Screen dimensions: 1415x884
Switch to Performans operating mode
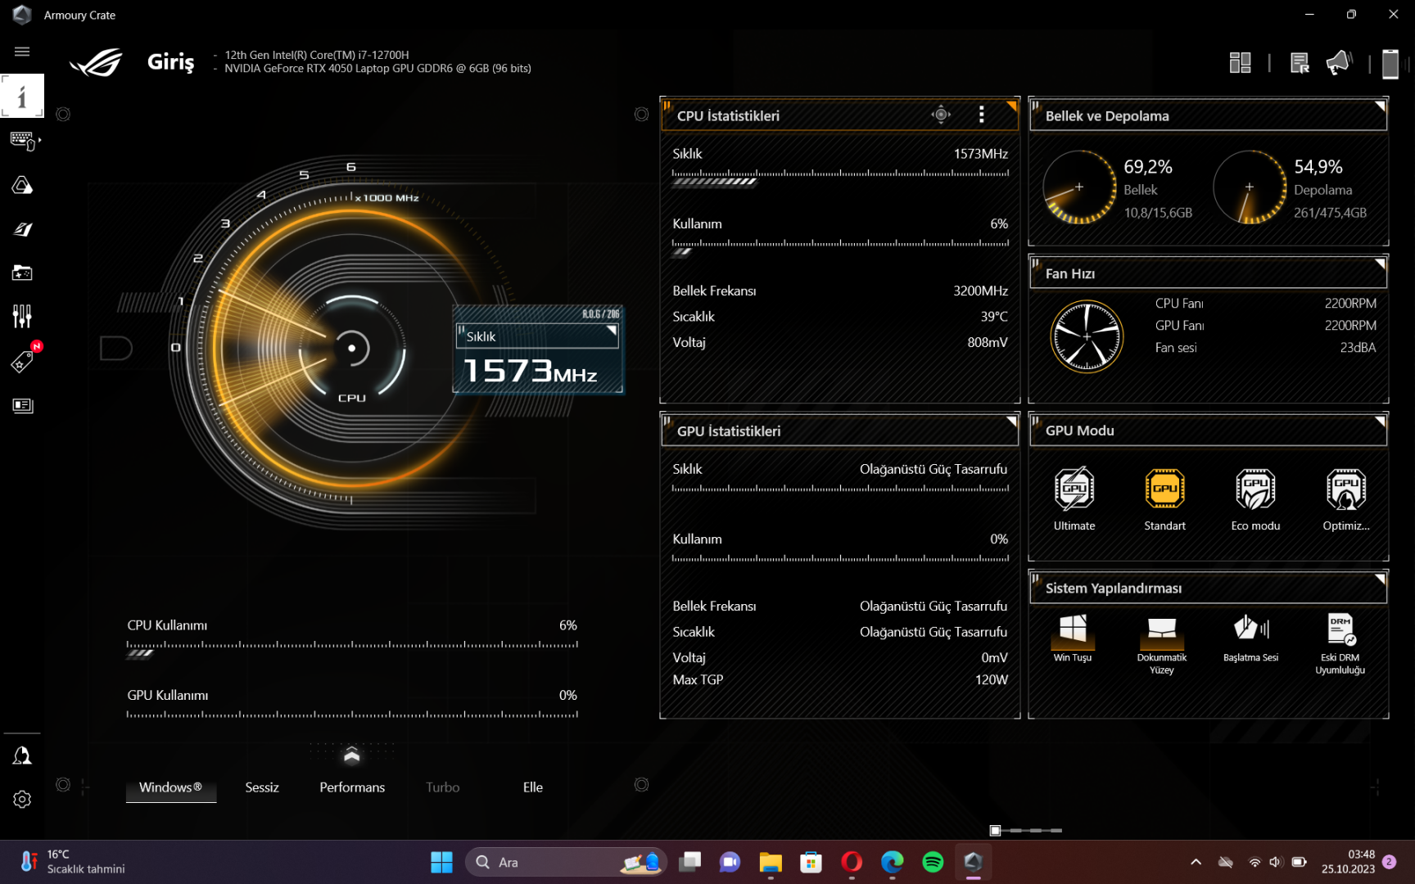click(352, 787)
